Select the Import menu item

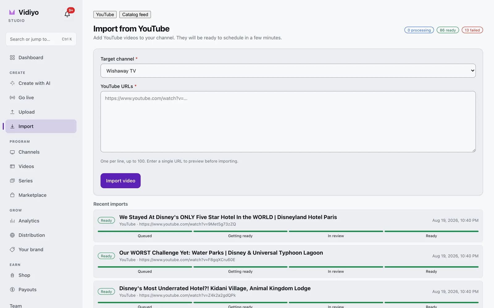pos(41,126)
